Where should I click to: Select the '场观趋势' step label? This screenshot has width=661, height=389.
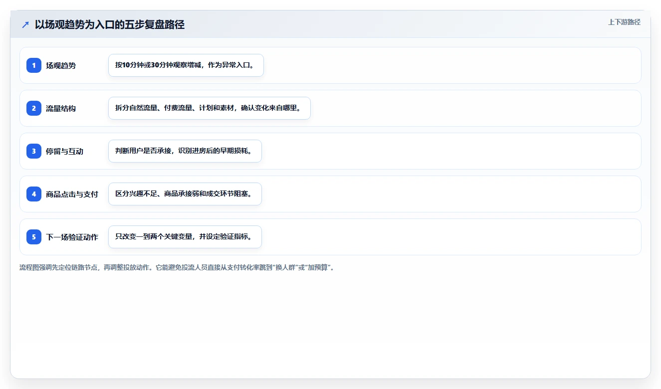tap(61, 65)
